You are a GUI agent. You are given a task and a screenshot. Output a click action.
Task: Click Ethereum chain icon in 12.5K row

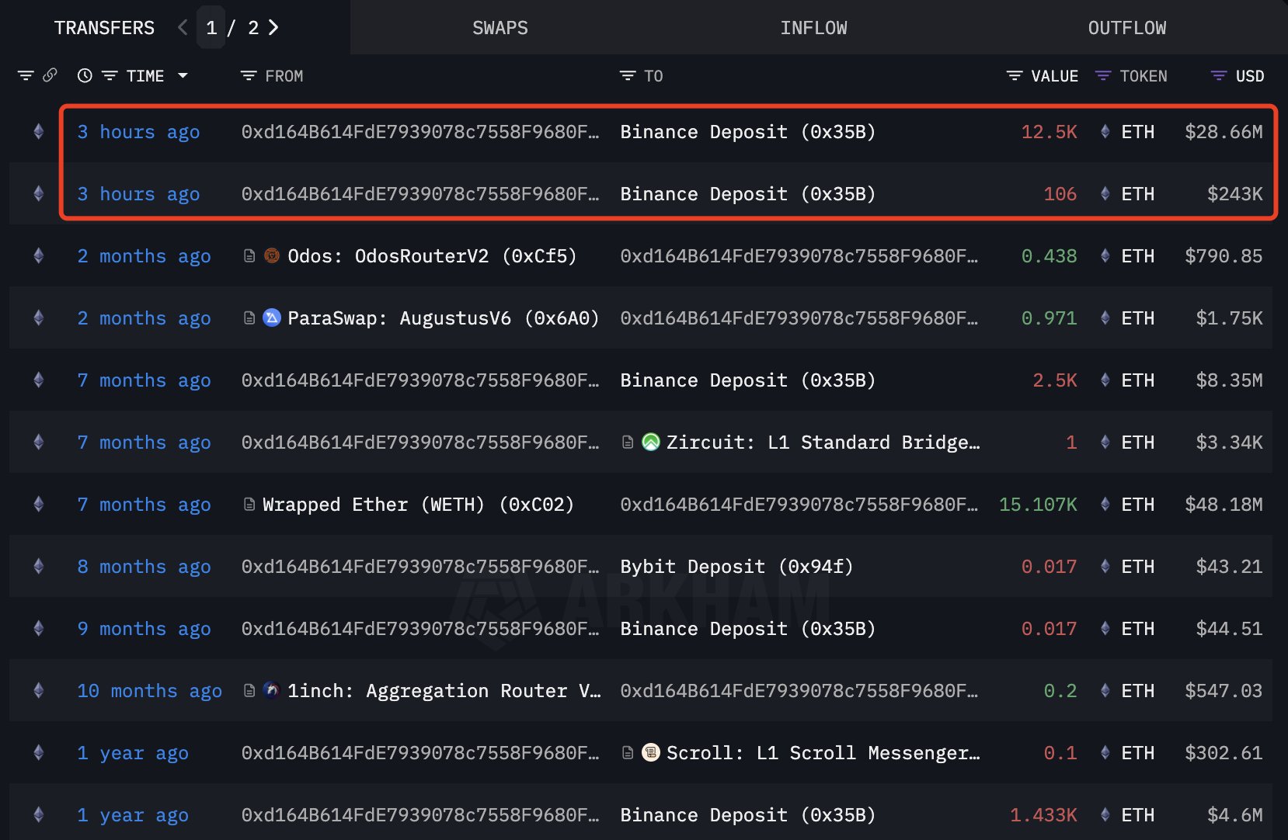click(x=39, y=132)
